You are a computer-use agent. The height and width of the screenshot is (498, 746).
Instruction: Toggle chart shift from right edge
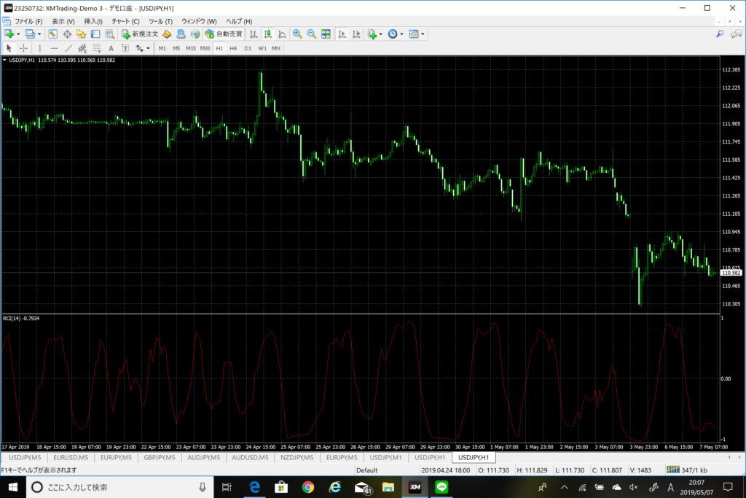pos(356,34)
